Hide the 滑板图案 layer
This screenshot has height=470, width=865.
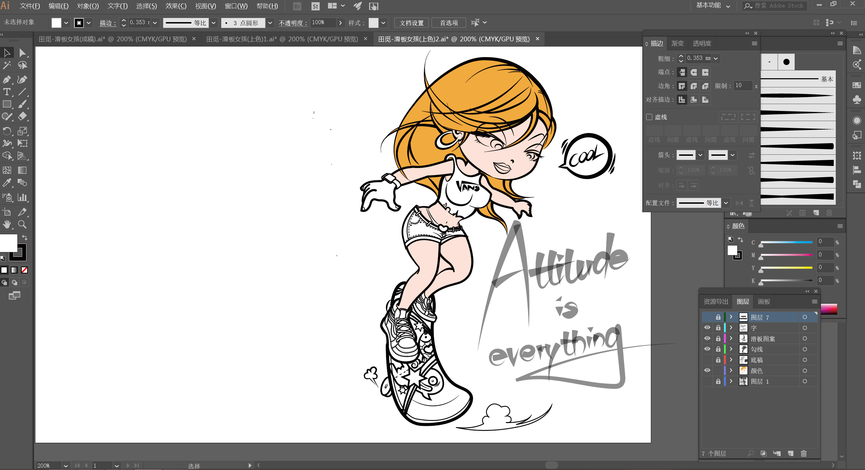pyautogui.click(x=707, y=338)
